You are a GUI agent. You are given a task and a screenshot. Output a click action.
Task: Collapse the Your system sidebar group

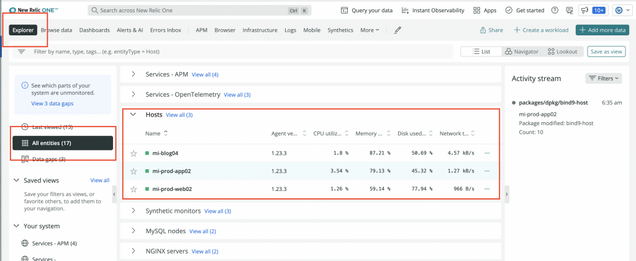point(17,226)
